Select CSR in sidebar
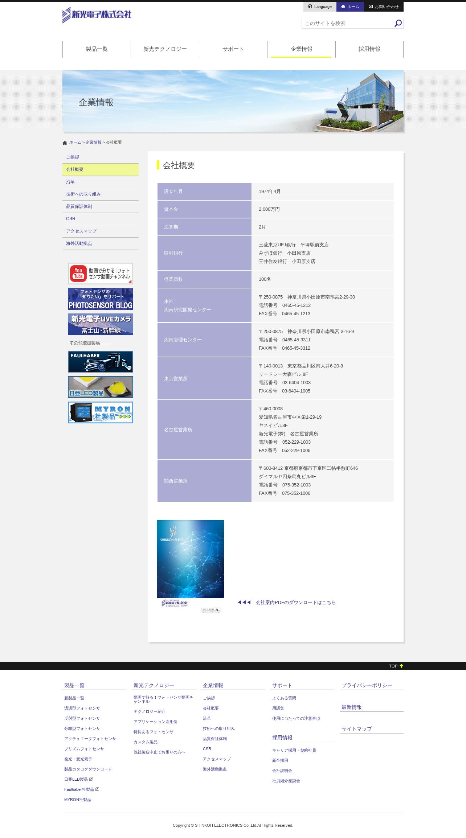Viewport: 466px width, 838px height. 101,219
